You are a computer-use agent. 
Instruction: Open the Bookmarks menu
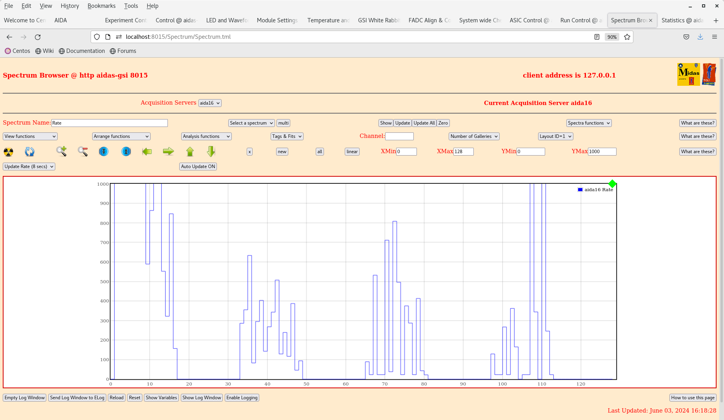click(x=102, y=6)
